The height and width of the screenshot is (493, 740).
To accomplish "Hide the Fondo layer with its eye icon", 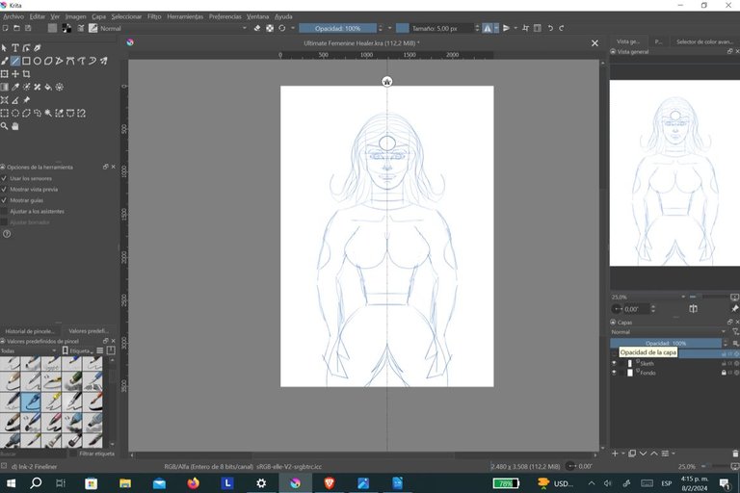I will tap(614, 373).
